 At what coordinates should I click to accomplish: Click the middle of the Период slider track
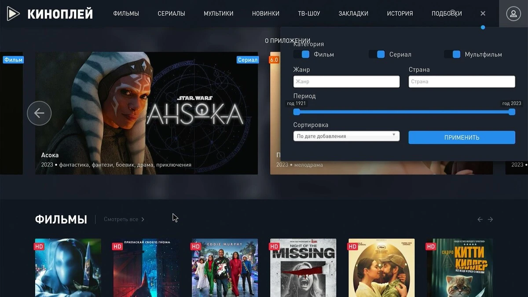click(x=404, y=112)
